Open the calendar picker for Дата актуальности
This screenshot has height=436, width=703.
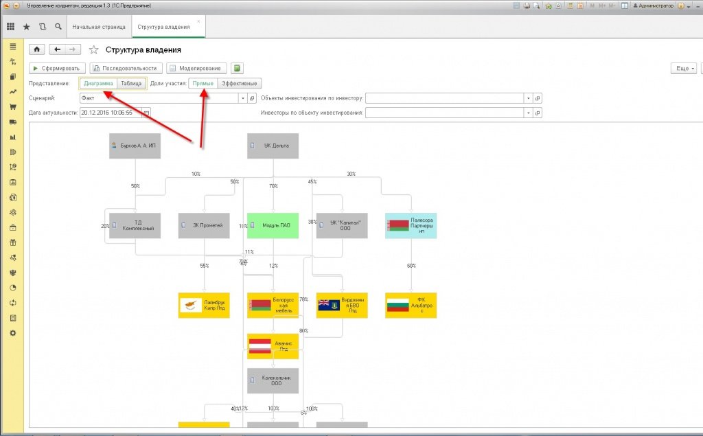[x=146, y=113]
